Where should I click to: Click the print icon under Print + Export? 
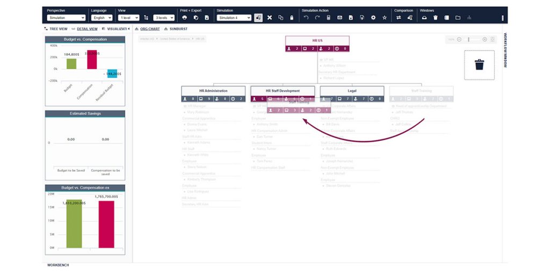point(185,18)
